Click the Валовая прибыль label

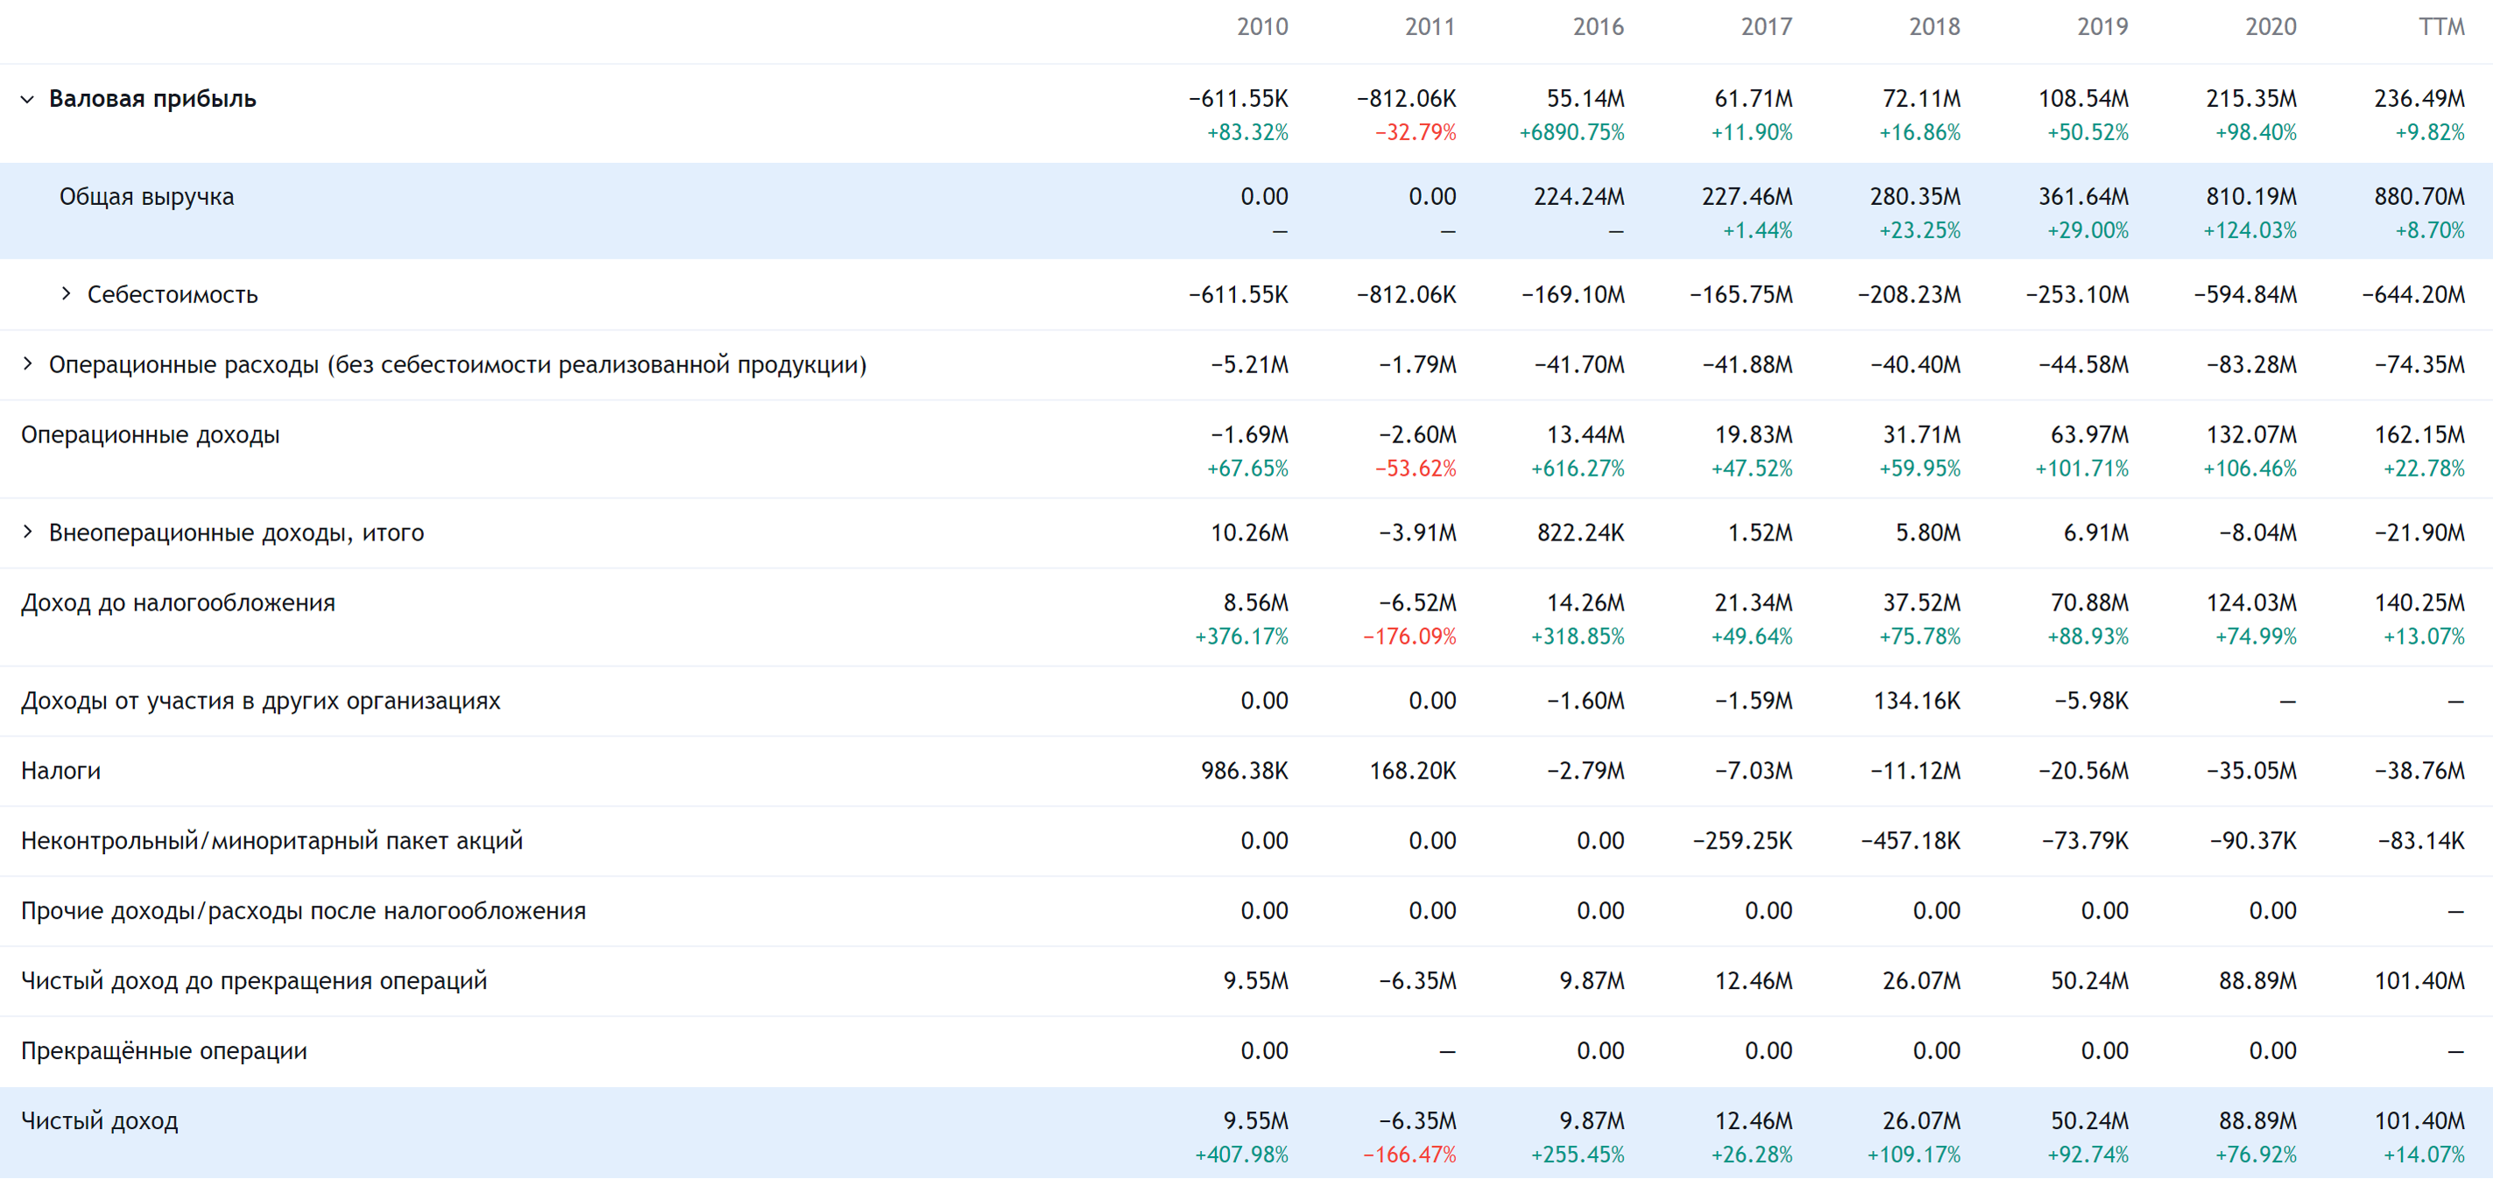click(152, 99)
